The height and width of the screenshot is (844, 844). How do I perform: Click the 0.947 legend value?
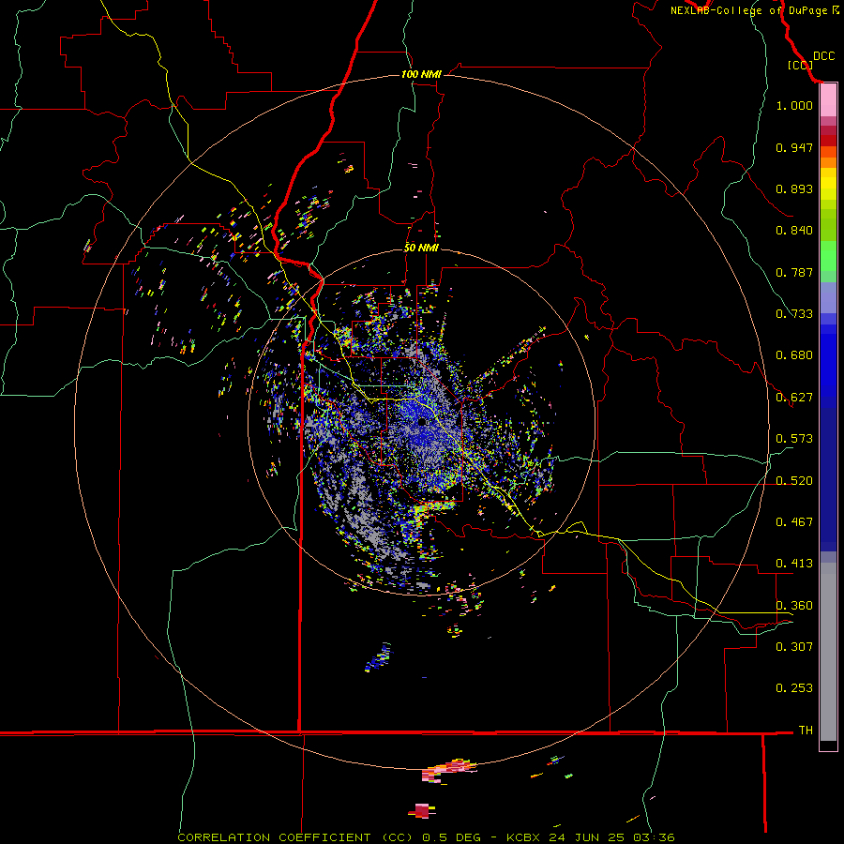(x=794, y=147)
